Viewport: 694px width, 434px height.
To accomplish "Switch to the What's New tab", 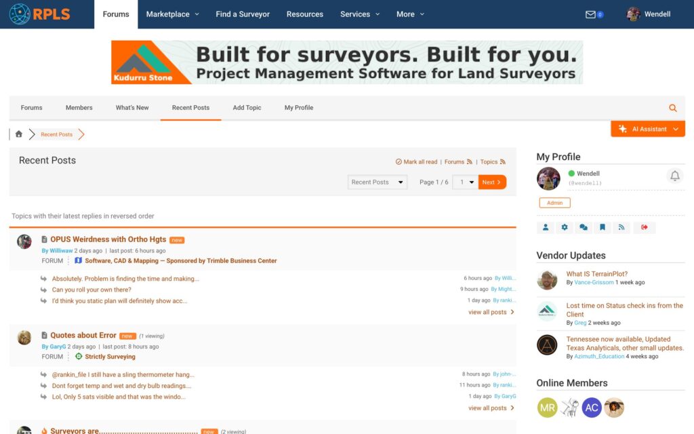I will tap(132, 108).
